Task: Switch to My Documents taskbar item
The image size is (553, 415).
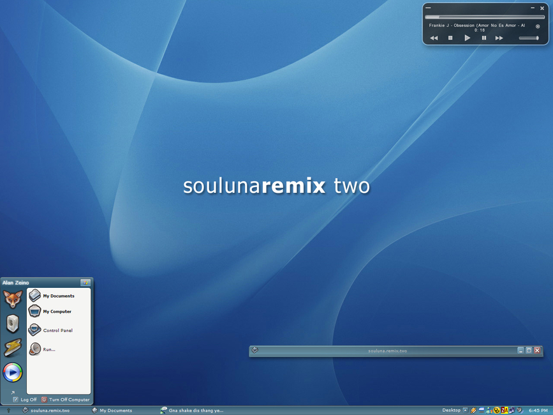Action: pos(112,411)
